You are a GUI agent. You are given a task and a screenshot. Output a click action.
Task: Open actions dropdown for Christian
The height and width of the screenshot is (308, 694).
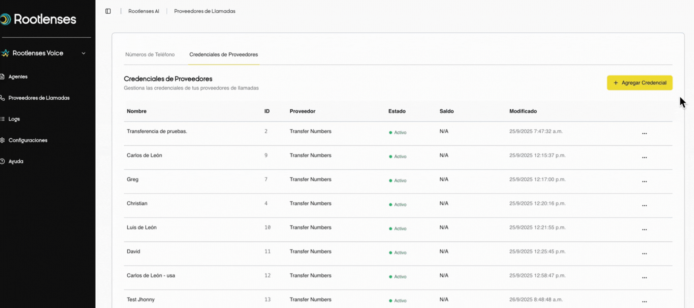tap(644, 206)
